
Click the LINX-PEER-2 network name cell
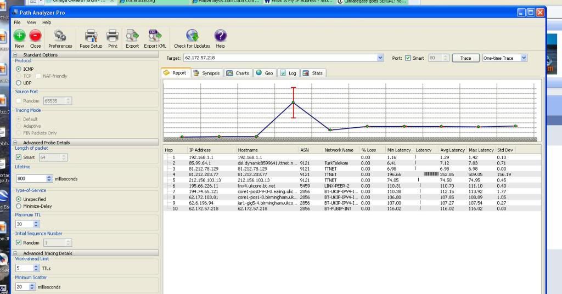pos(336,186)
